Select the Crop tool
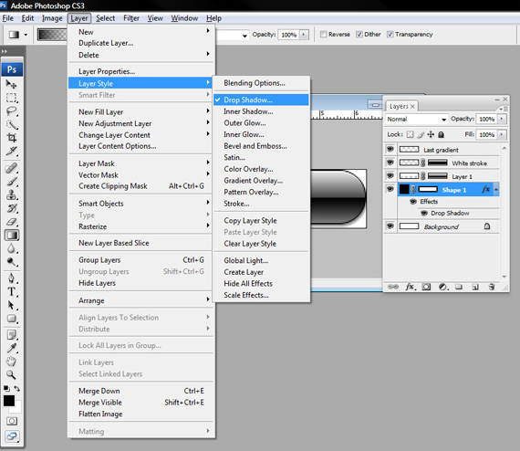Viewport: 520px width, 451px height. (12, 138)
